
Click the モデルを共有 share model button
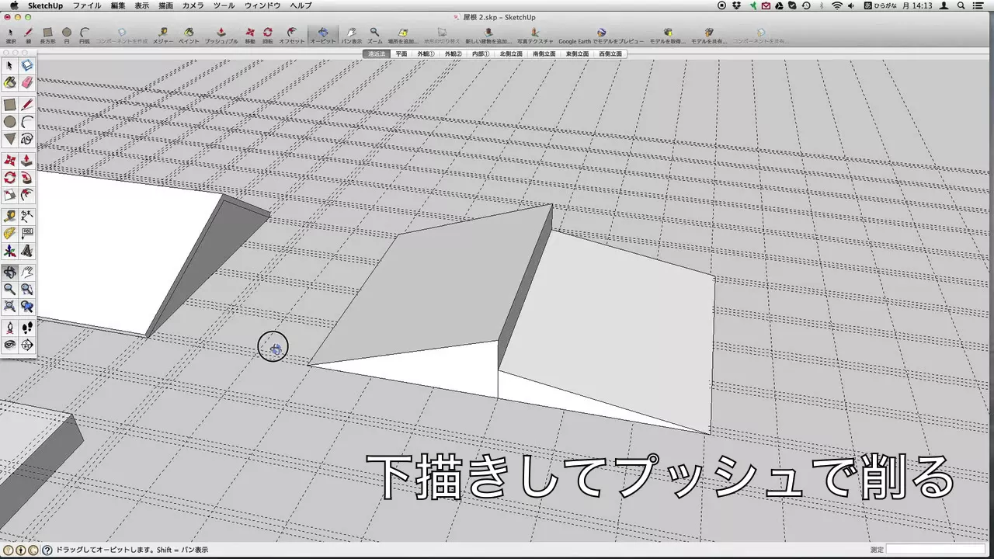tap(709, 35)
